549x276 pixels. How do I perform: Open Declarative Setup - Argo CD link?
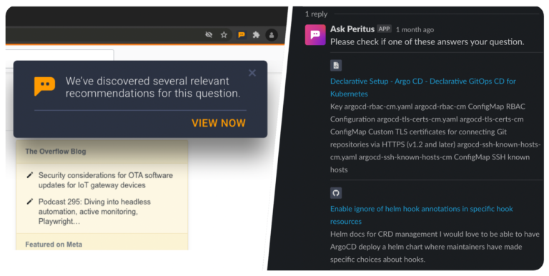[423, 87]
